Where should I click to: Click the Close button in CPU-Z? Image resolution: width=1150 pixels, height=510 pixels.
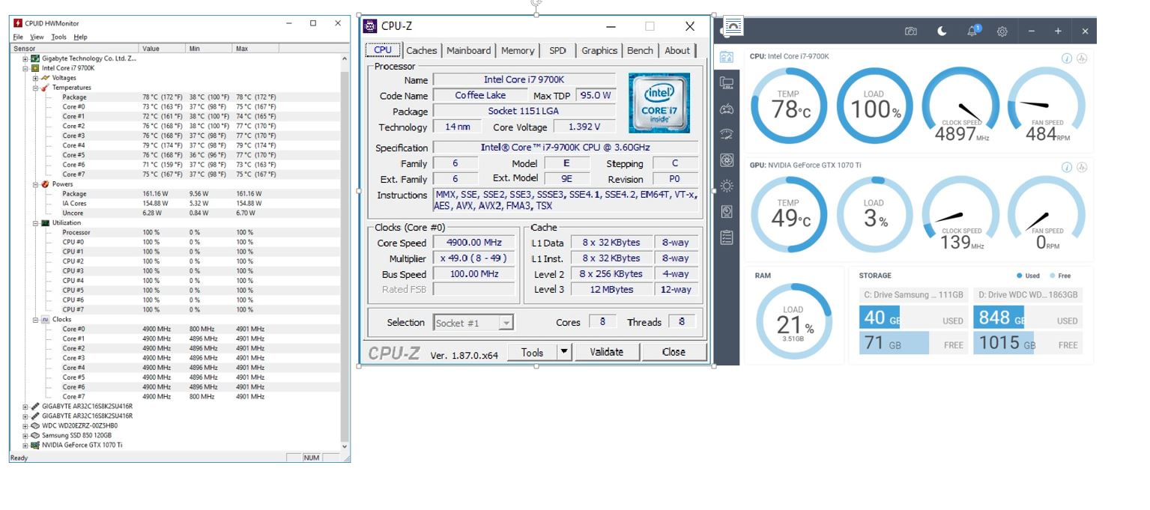click(x=674, y=352)
